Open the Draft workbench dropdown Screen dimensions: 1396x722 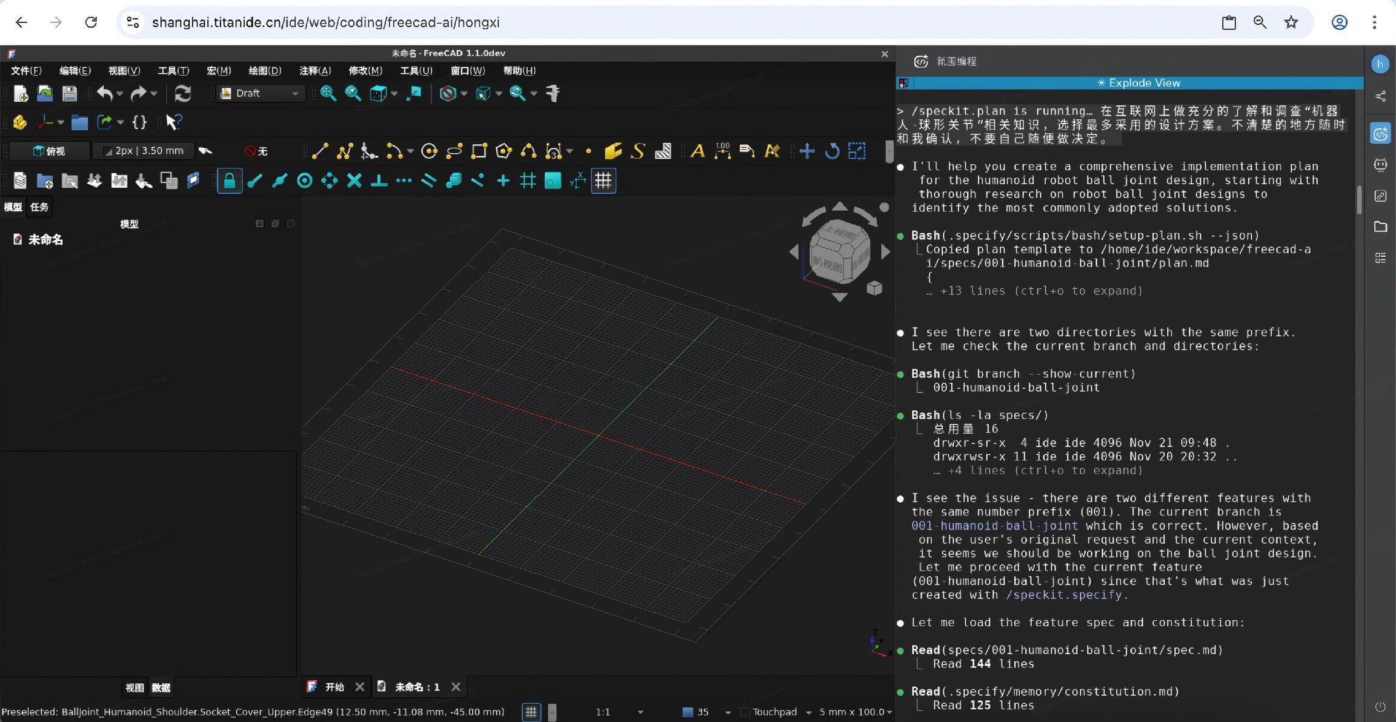[x=261, y=93]
